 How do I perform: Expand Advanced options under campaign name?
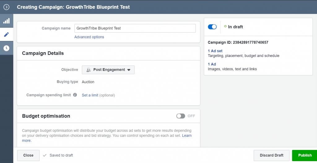pos(89,37)
